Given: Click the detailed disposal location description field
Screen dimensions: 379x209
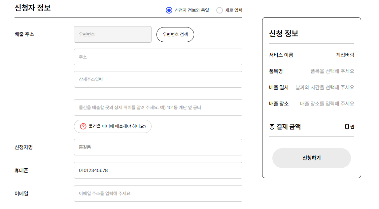Looking at the screenshot, I should click(158, 107).
